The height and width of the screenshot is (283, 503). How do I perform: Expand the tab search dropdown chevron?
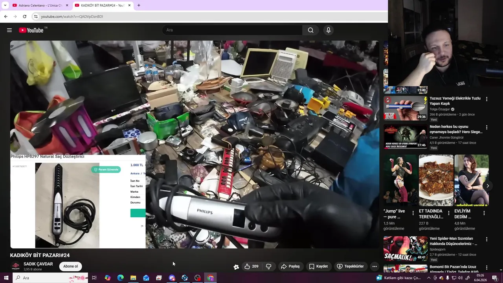coord(5,6)
